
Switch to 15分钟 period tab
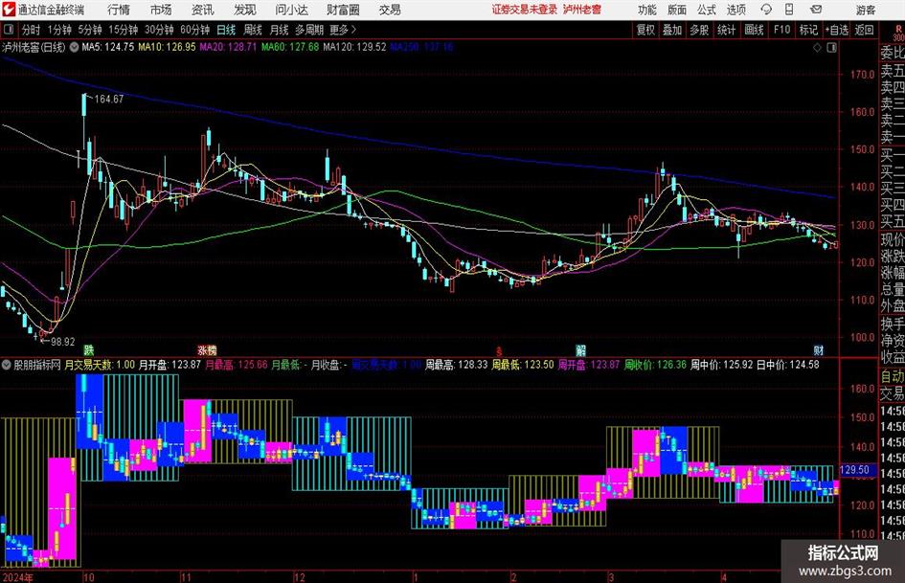(x=123, y=30)
